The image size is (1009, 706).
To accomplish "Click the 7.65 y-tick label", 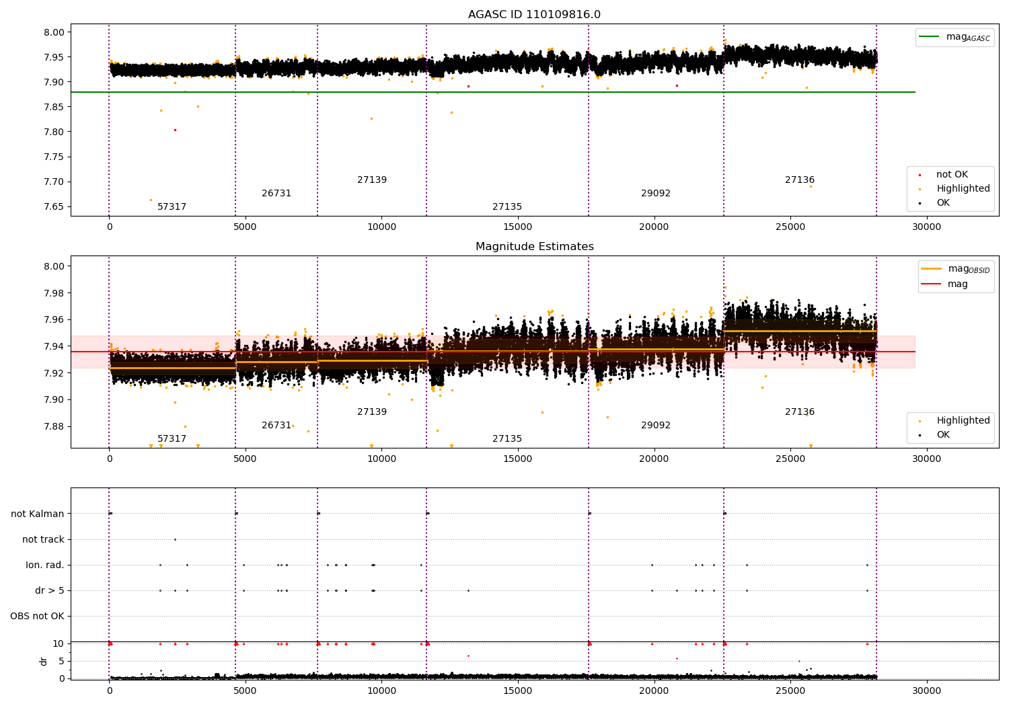I will coord(54,207).
